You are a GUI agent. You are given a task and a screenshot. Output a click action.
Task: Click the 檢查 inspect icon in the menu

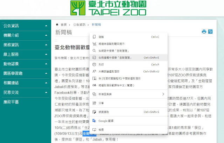(94, 130)
